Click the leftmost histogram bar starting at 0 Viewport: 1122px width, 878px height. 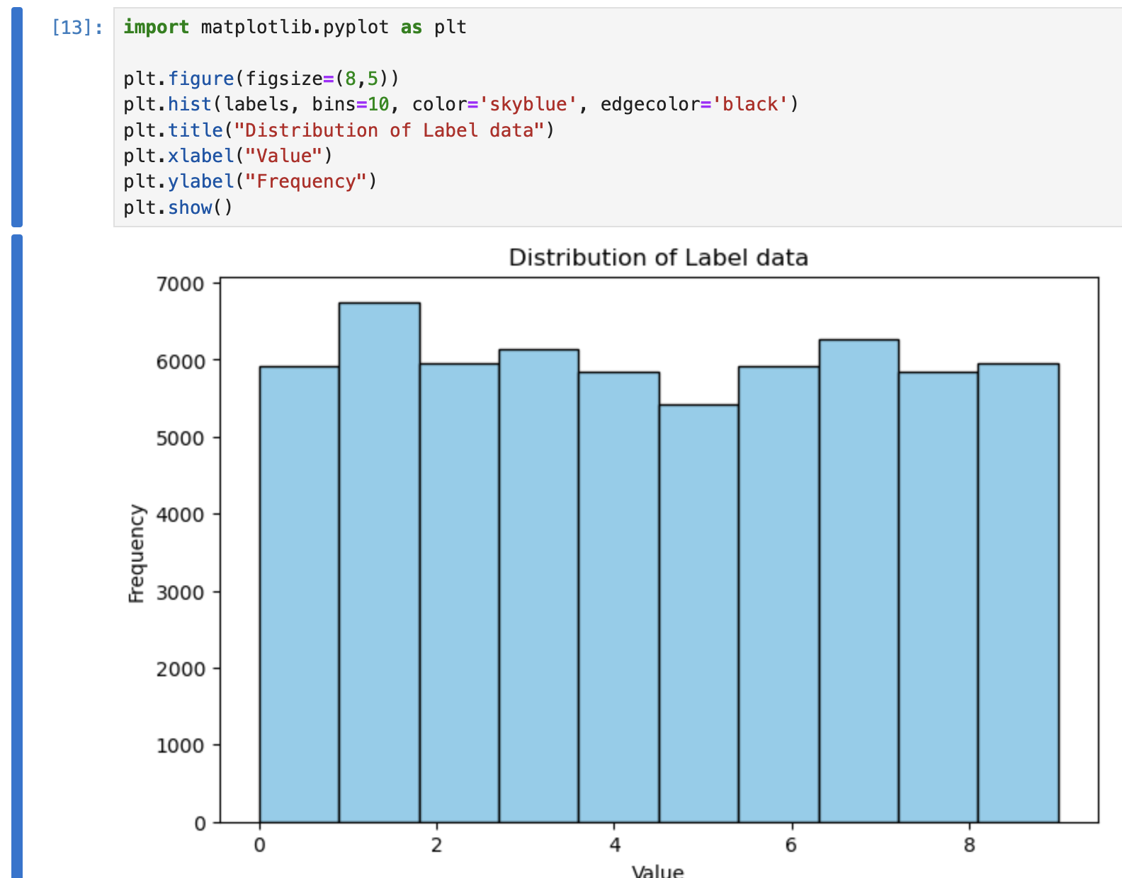[299, 594]
